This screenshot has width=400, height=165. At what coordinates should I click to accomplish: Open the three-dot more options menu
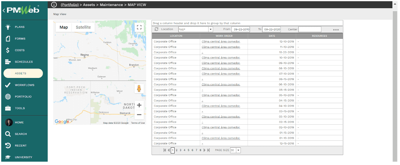[x=336, y=30]
